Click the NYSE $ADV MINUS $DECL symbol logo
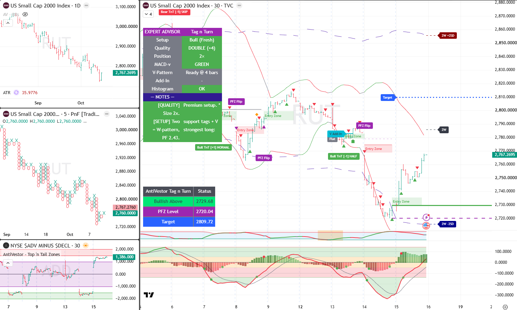 6,245
